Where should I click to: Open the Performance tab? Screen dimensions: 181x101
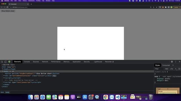point(56,62)
